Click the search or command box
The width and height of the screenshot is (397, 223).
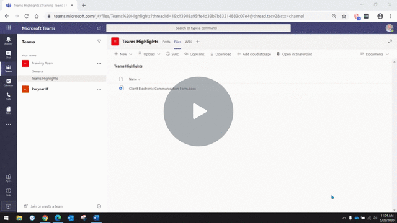click(198, 28)
